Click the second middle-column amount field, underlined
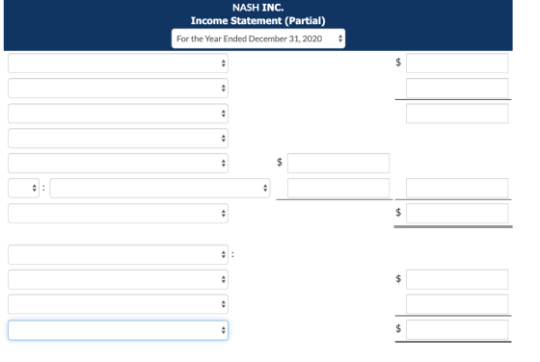This screenshot has height=362, width=540. tap(338, 188)
